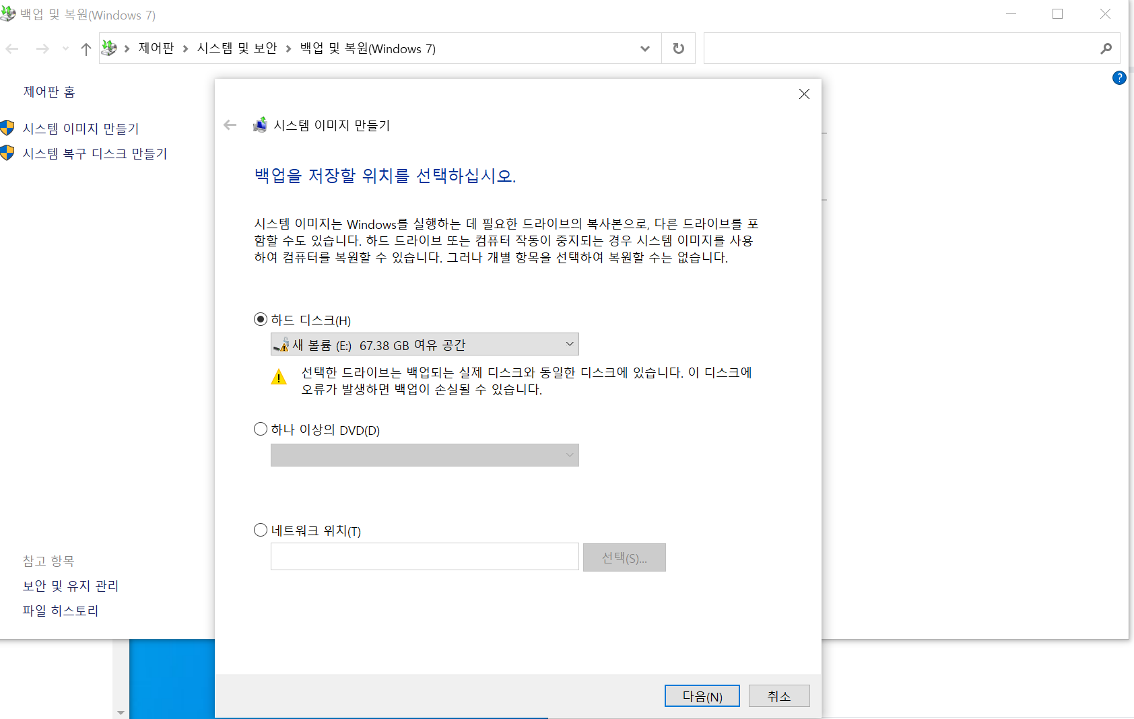This screenshot has height=719, width=1134.
Task: Open 제어판 from the breadcrumb
Action: tap(156, 48)
